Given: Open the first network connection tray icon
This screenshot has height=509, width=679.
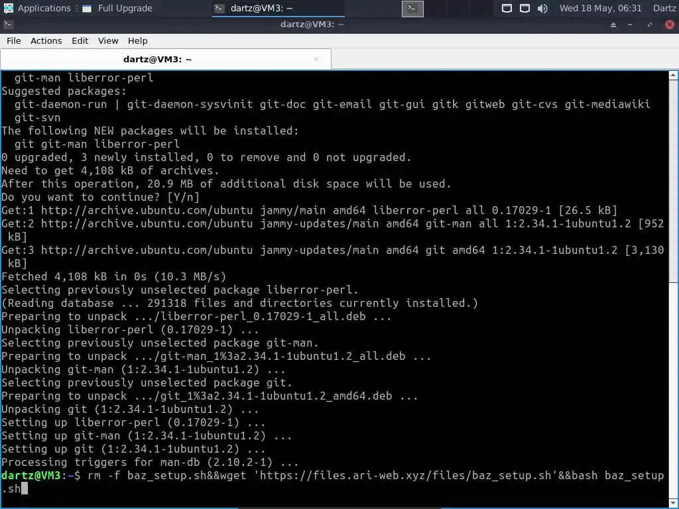Looking at the screenshot, I should coord(507,8).
